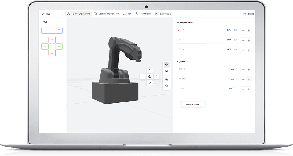This screenshot has width=293, height=156.
Task: Zoom in on the robot model
Action: pyautogui.click(x=167, y=80)
